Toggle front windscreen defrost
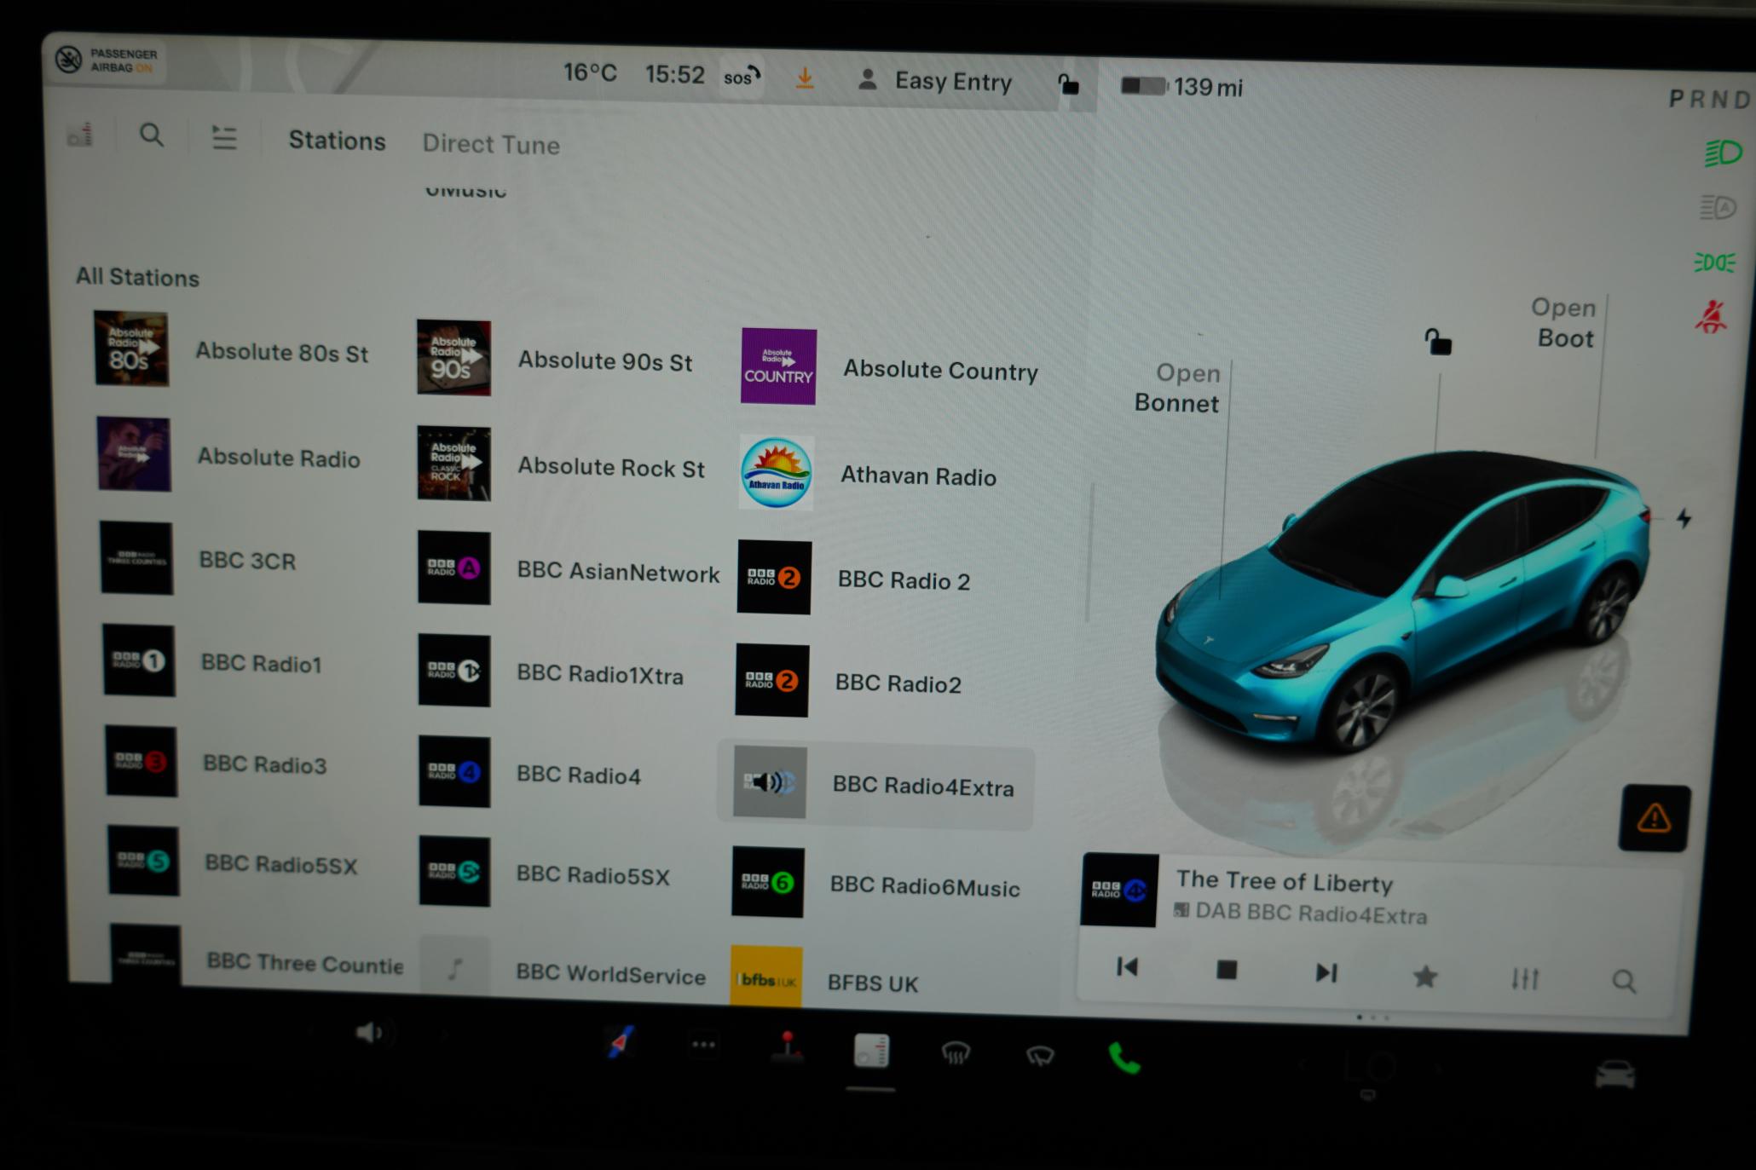The image size is (1756, 1170). pyautogui.click(x=956, y=1055)
